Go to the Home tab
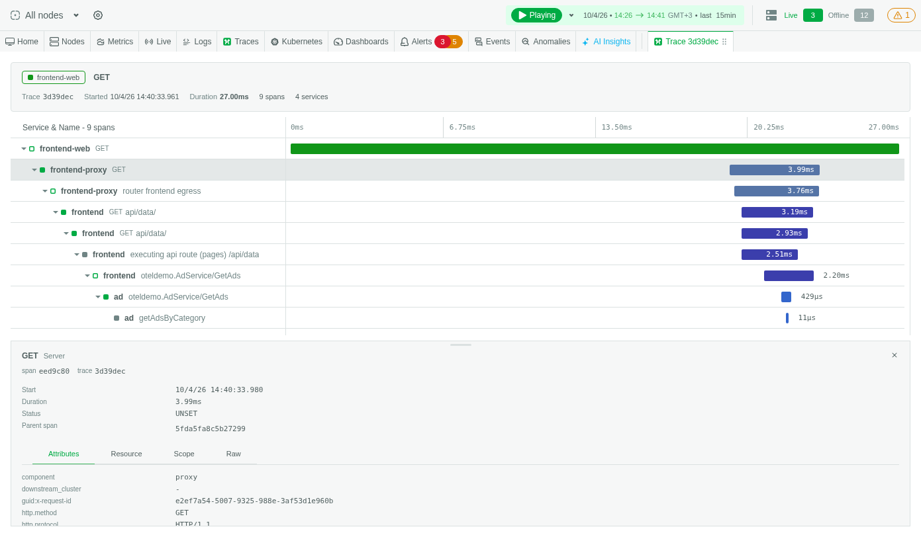Image resolution: width=921 pixels, height=537 pixels. (22, 42)
